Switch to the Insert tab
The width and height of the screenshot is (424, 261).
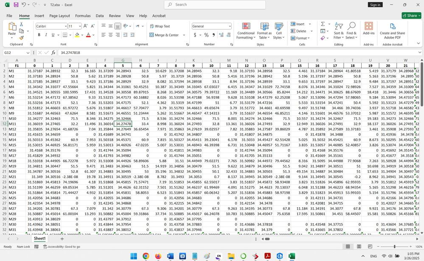click(x=39, y=16)
